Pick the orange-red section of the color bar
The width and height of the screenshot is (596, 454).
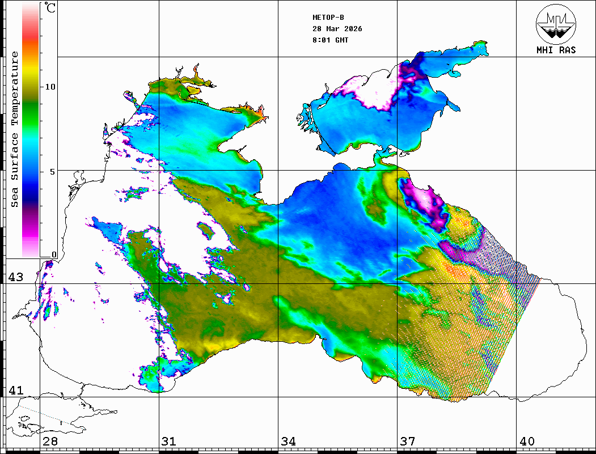[x=30, y=43]
